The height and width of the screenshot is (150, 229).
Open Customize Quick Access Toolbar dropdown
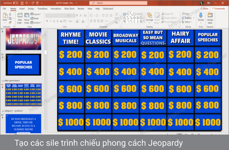pyautogui.click(x=42, y=3)
